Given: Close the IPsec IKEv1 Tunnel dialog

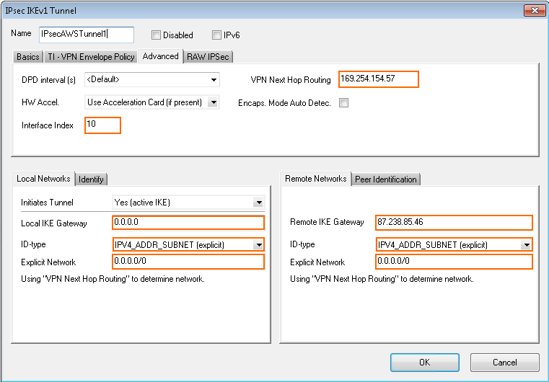Looking at the screenshot, I should pos(535,11).
